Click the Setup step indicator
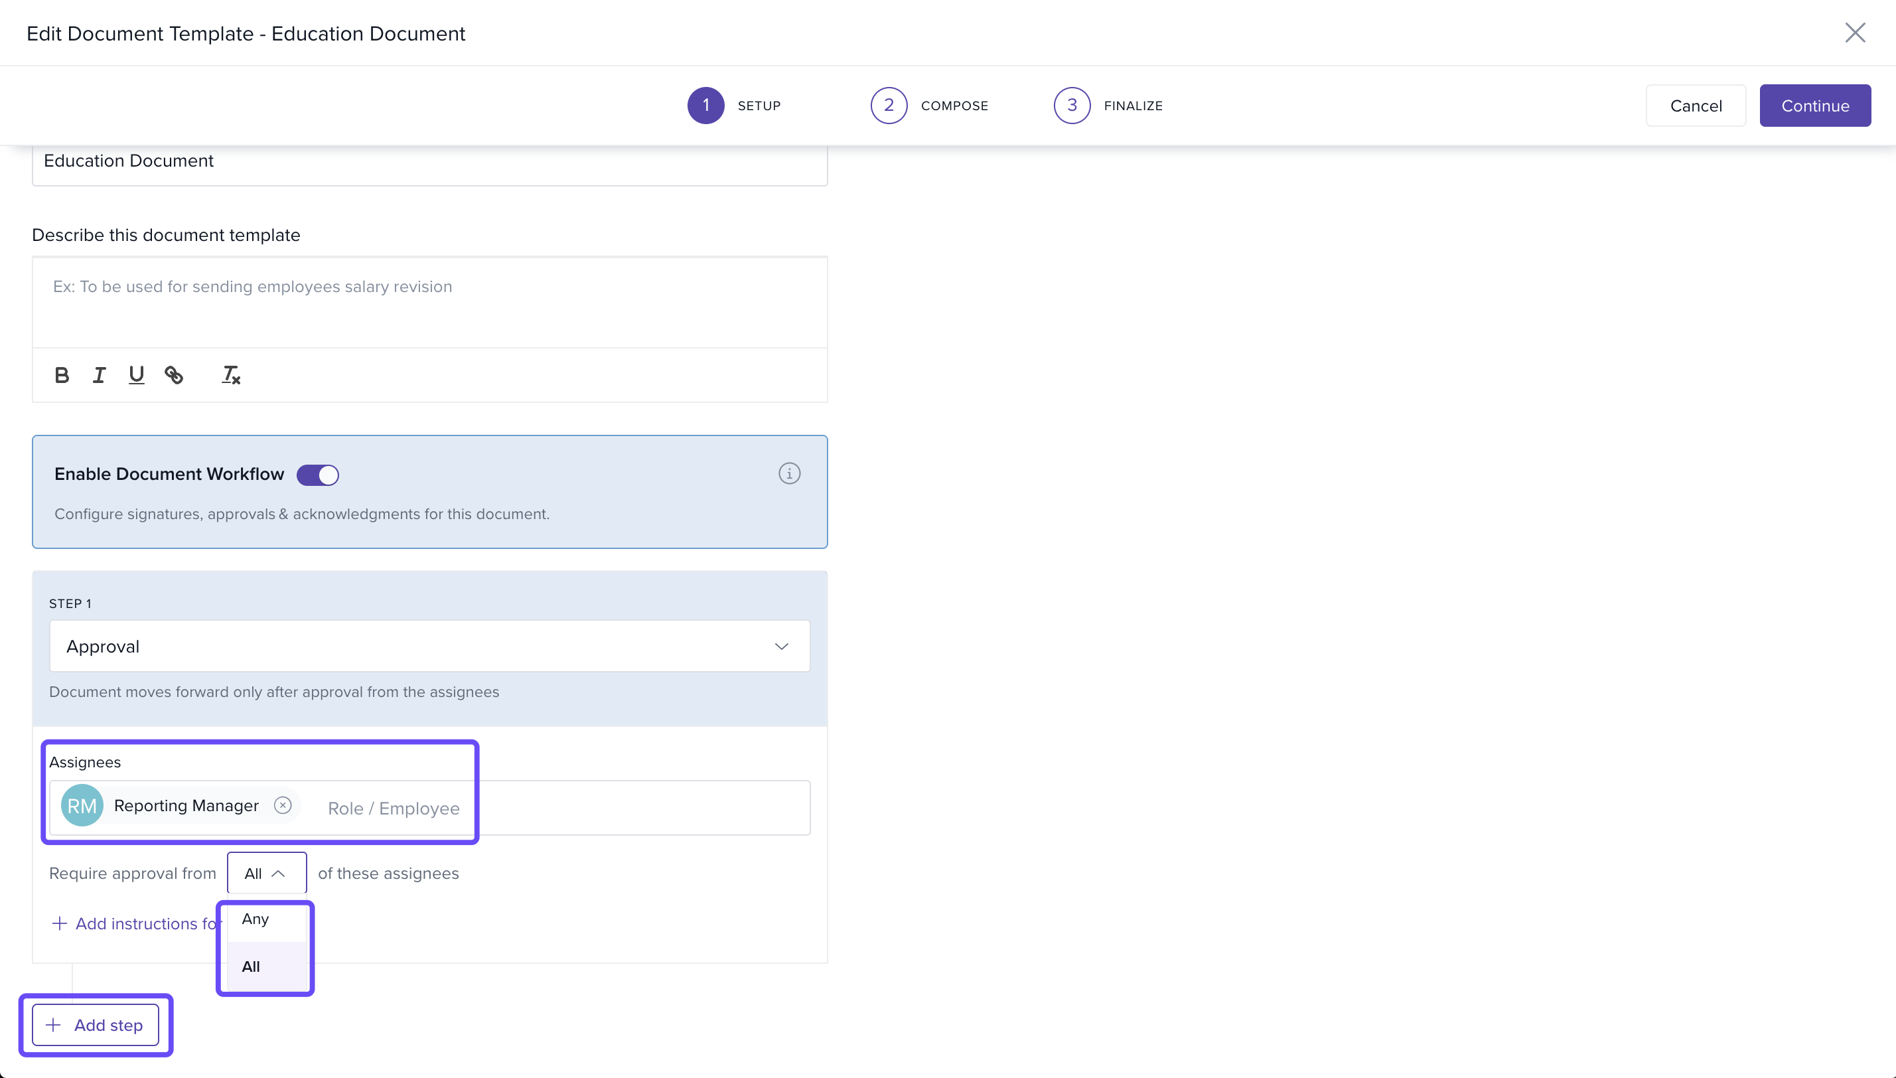This screenshot has width=1896, height=1078. pyautogui.click(x=705, y=106)
